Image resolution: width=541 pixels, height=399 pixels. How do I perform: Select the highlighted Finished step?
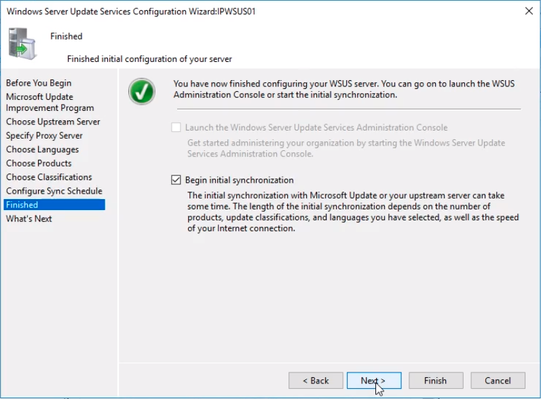click(x=54, y=205)
